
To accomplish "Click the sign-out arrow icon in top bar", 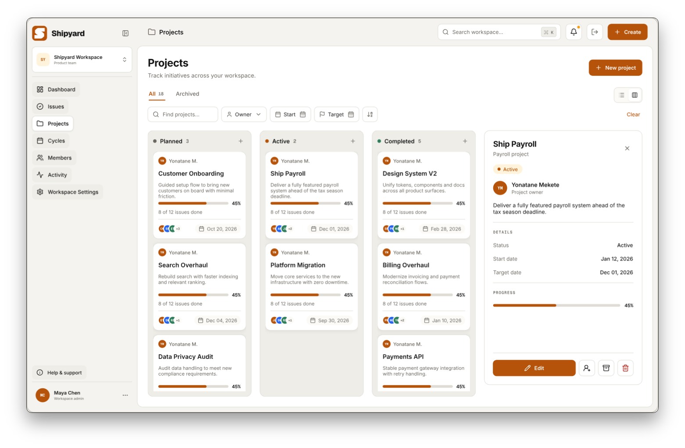I will pyautogui.click(x=595, y=32).
